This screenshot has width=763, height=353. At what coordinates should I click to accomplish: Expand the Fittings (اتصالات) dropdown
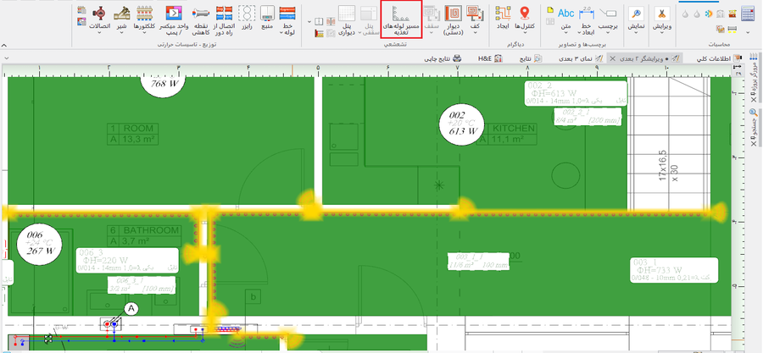pyautogui.click(x=100, y=19)
